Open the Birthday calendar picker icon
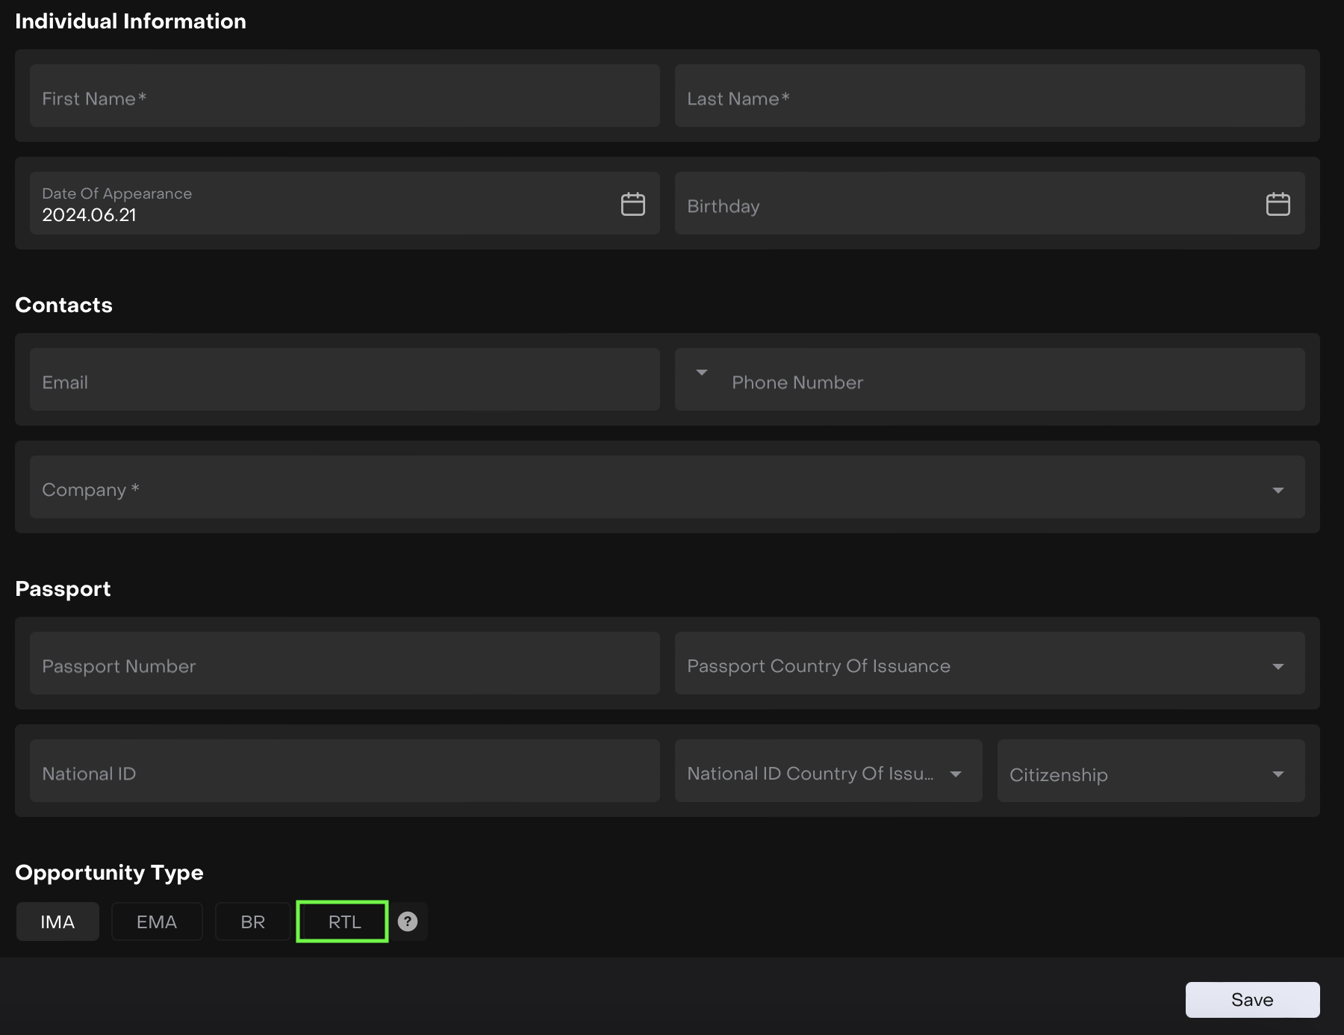The image size is (1344, 1035). [x=1278, y=204]
